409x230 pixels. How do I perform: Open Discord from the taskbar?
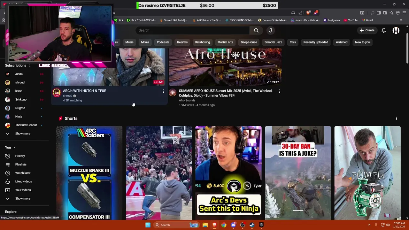[x=233, y=225]
